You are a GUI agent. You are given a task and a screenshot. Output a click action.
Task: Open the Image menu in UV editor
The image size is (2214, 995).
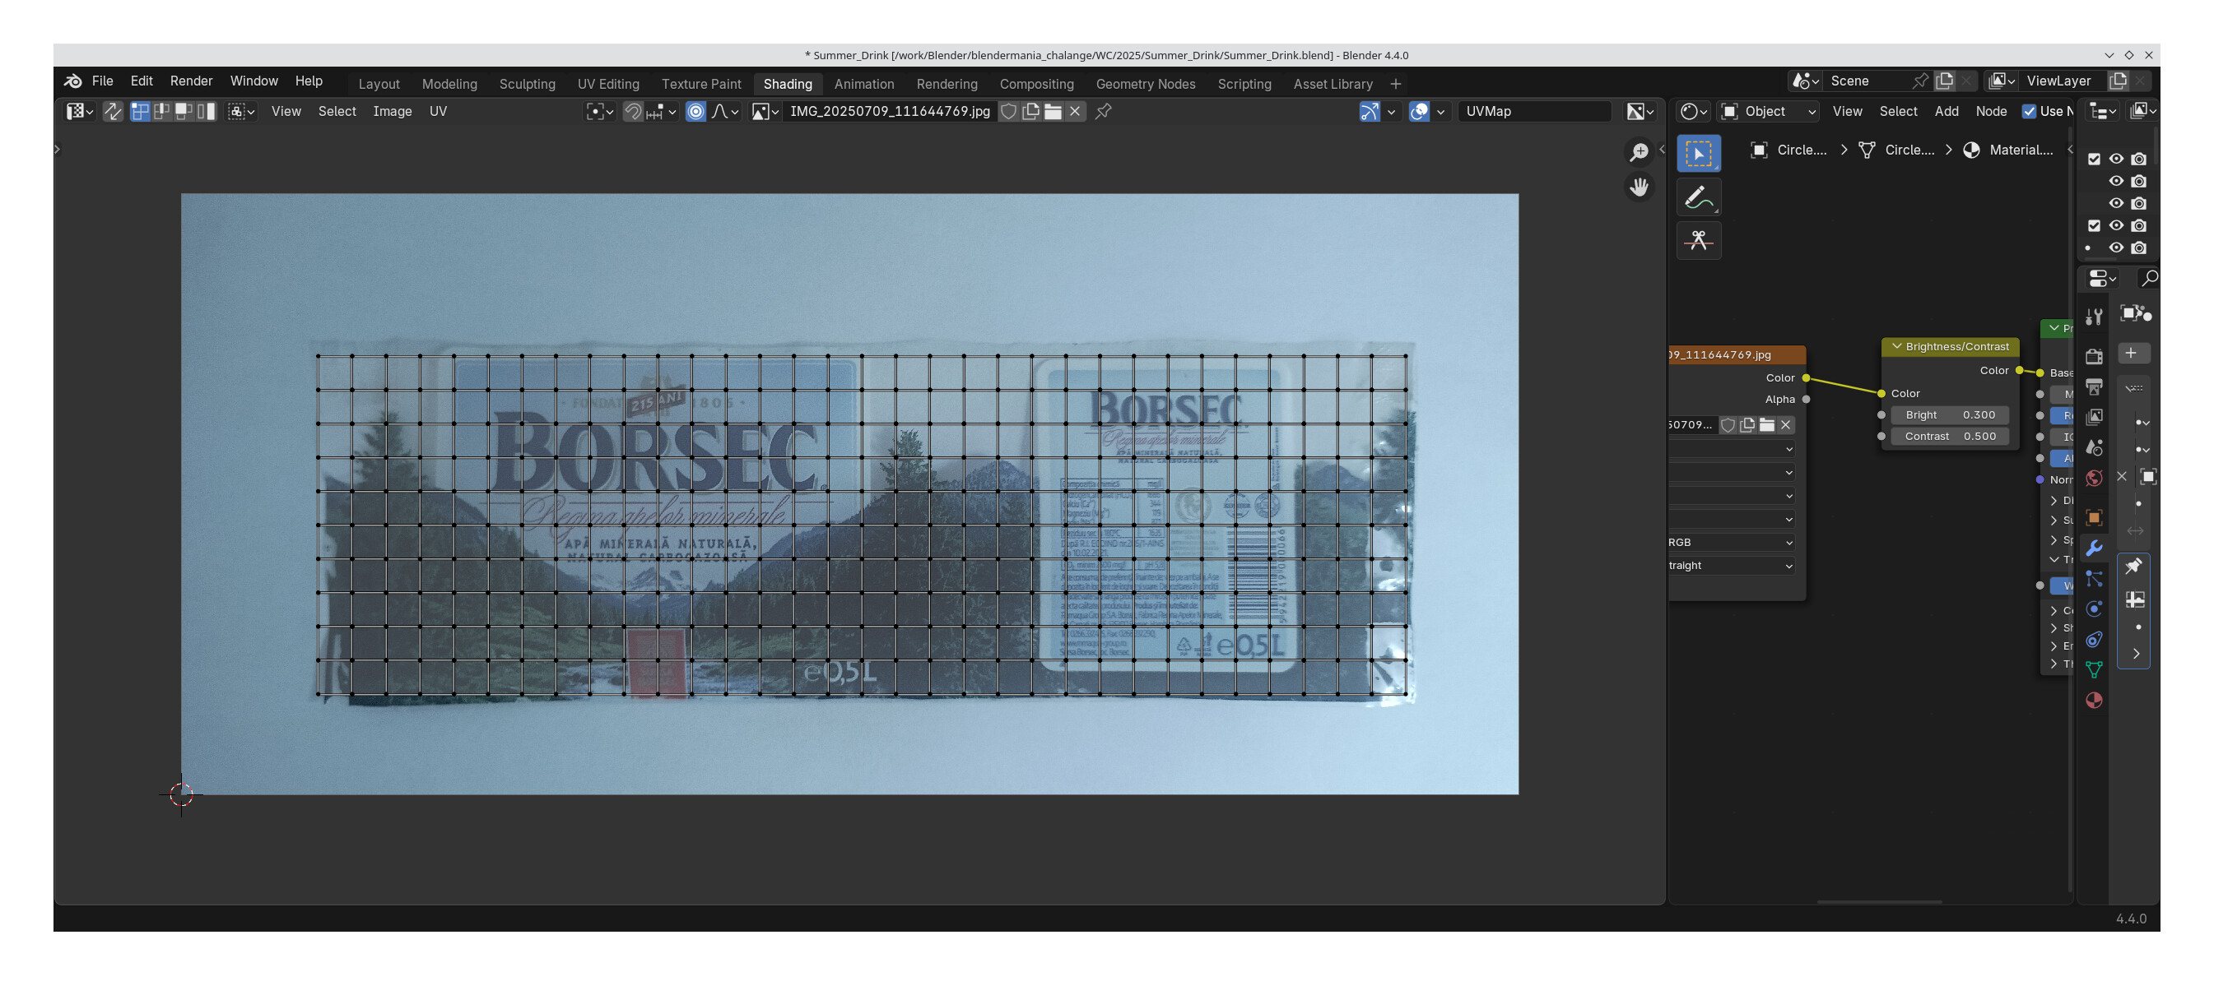(x=392, y=111)
